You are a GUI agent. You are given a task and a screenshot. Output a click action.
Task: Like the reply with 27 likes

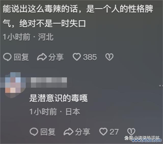click(103, 131)
